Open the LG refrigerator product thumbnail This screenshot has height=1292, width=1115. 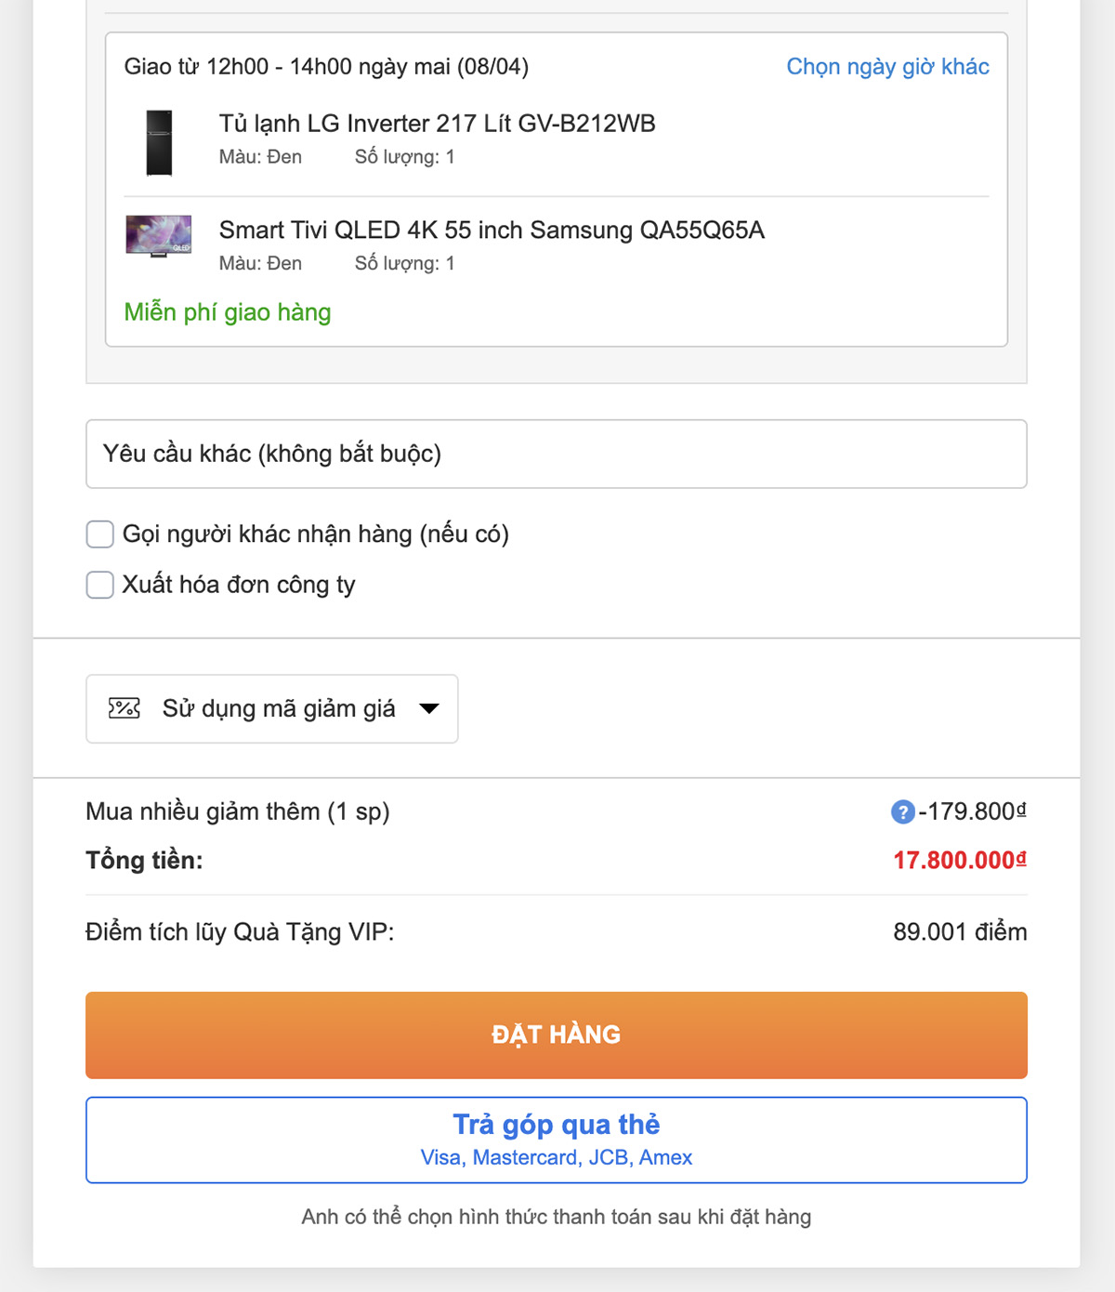[159, 143]
